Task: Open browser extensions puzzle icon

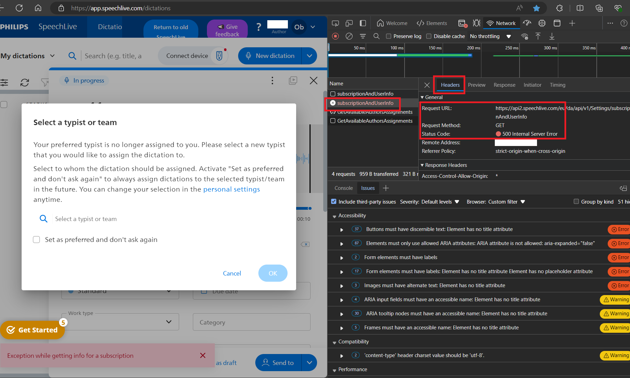Action: pos(559,8)
